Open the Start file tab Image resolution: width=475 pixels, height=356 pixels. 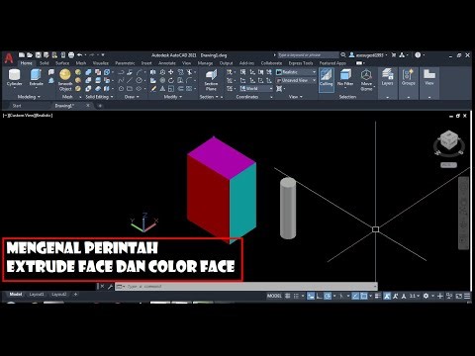17,106
